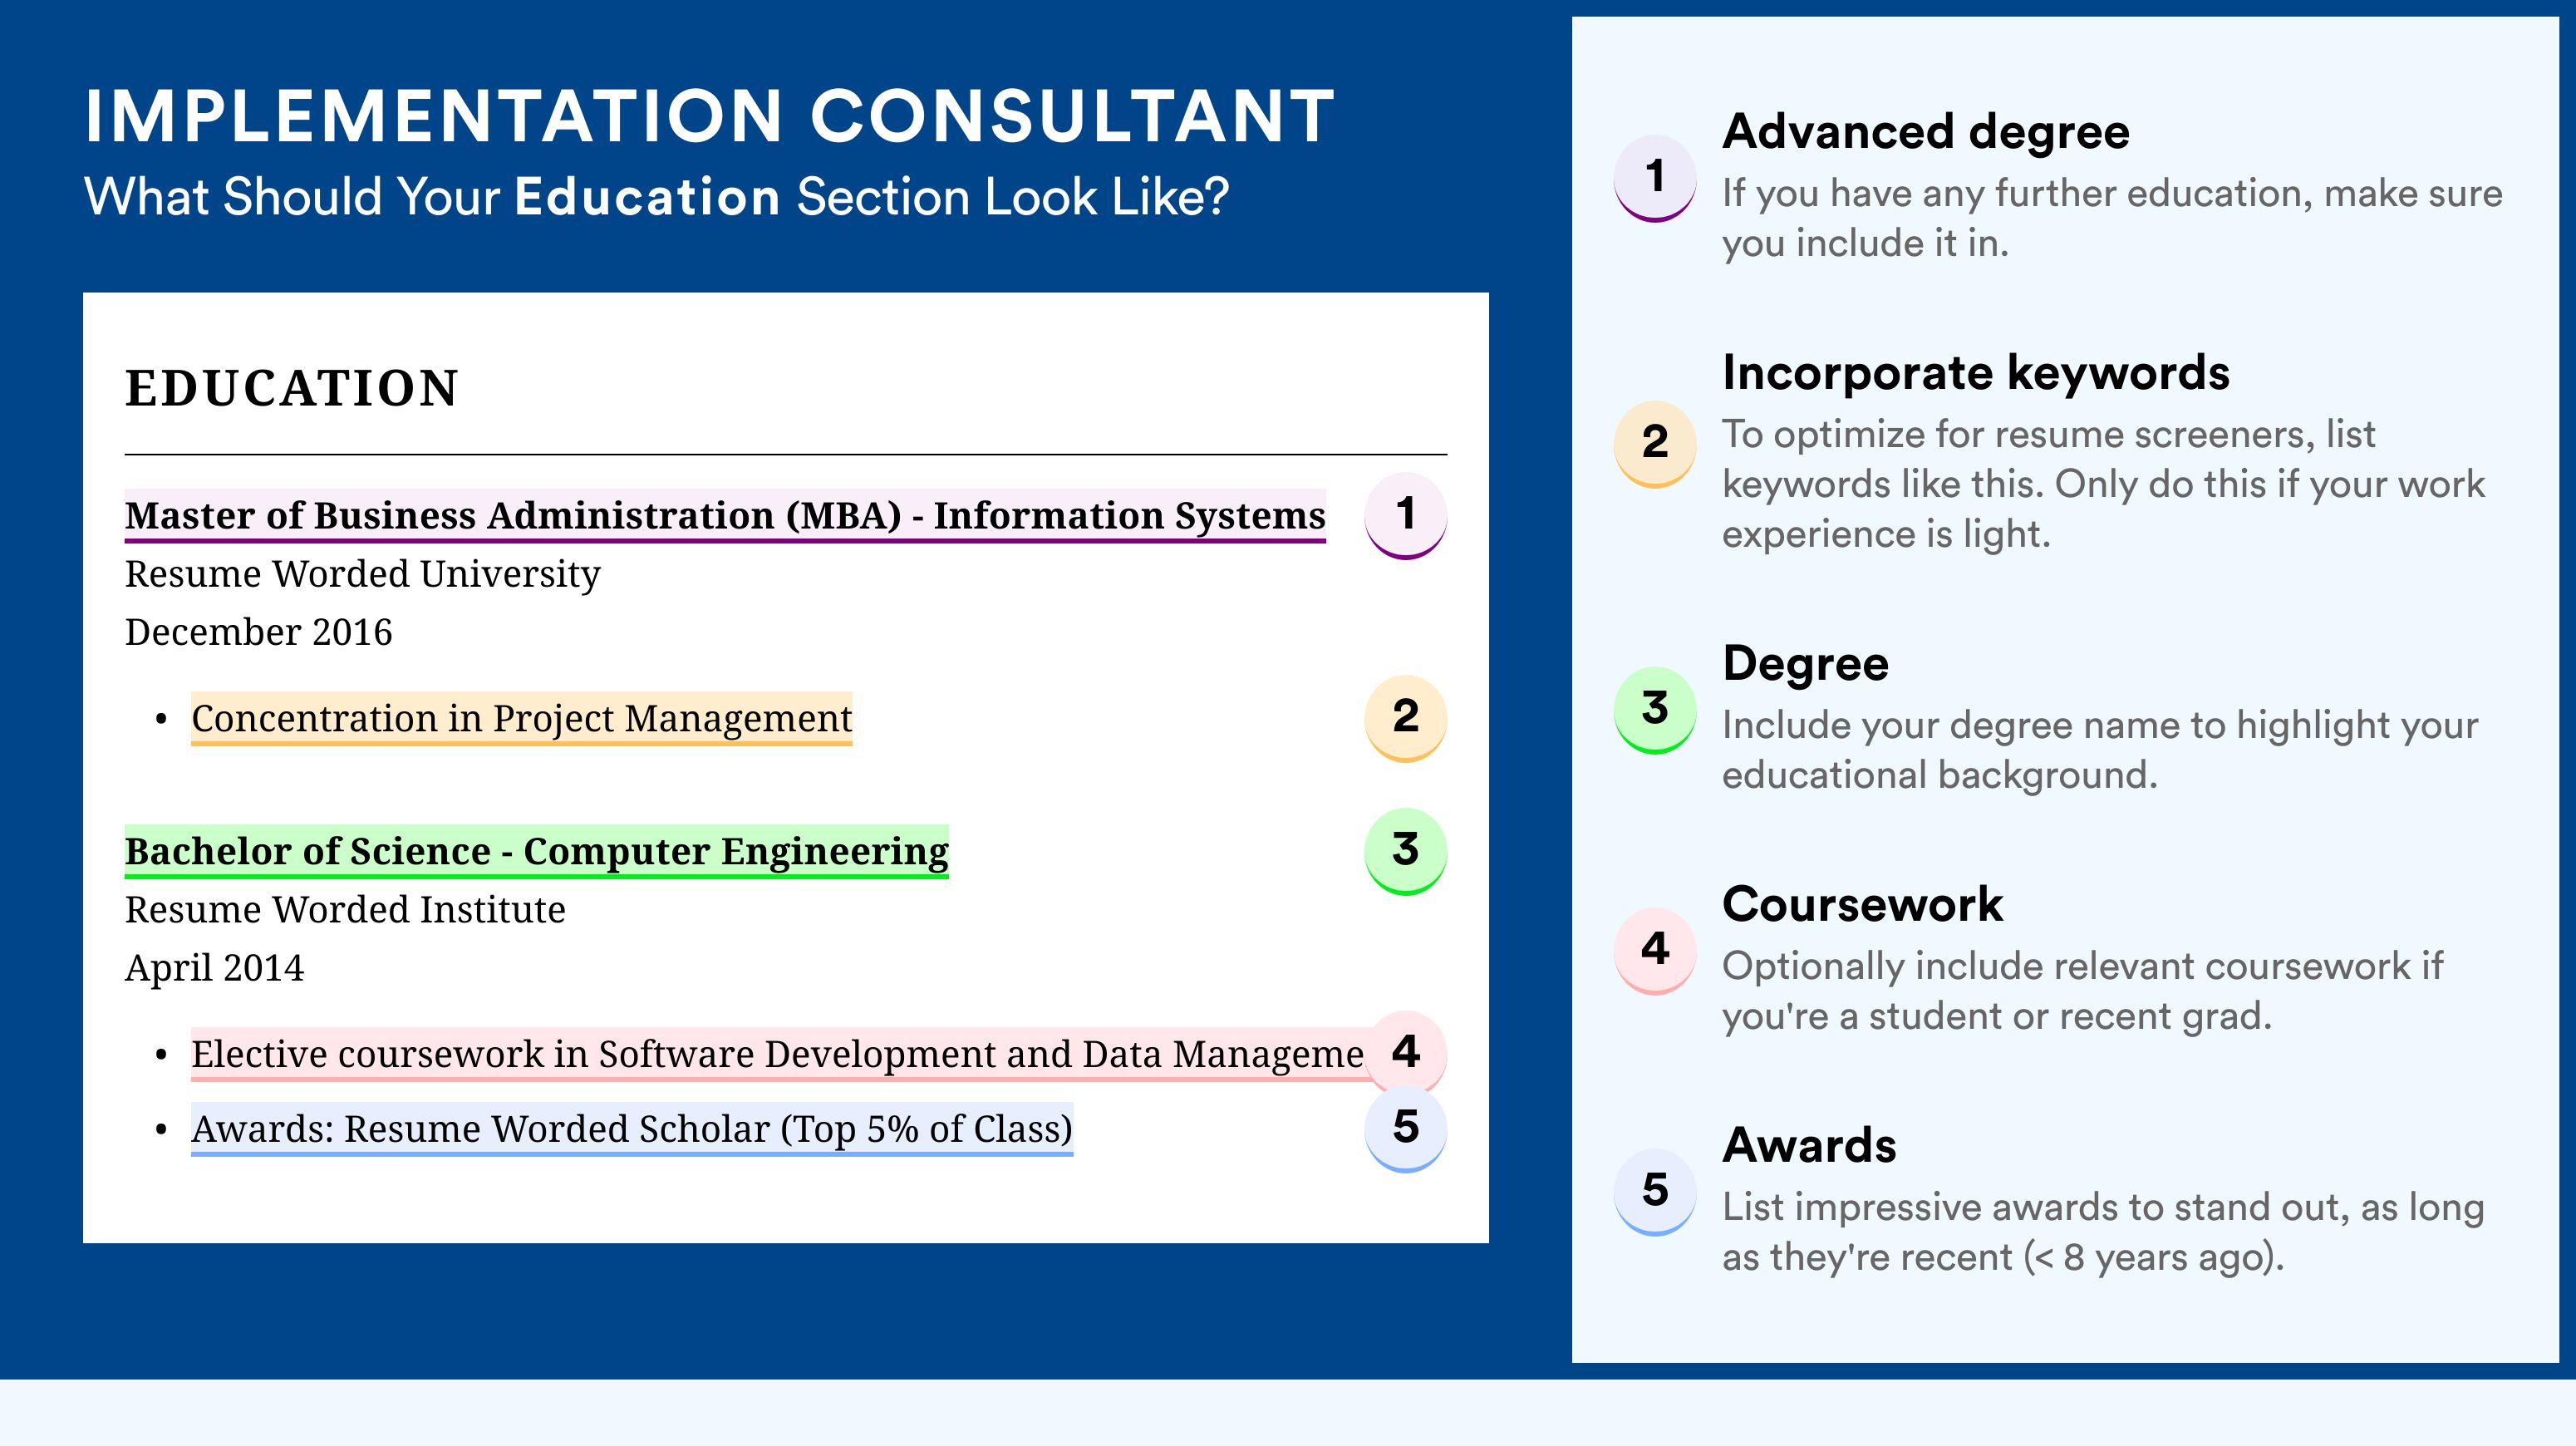Click the pink number 4 badge in resume
The height and width of the screenshot is (1446, 2576).
pyautogui.click(x=1405, y=1053)
